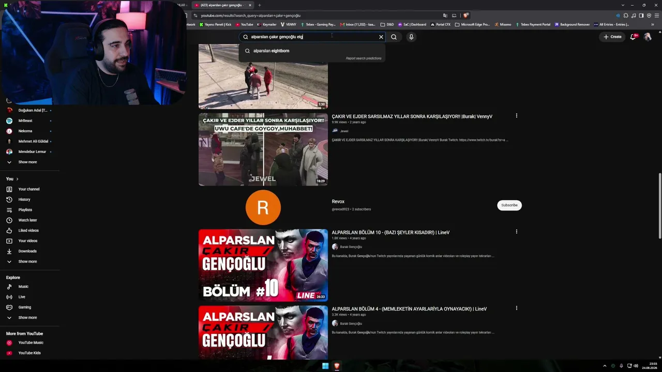Open the account avatar menu
Image resolution: width=662 pixels, height=372 pixels.
[x=648, y=37]
